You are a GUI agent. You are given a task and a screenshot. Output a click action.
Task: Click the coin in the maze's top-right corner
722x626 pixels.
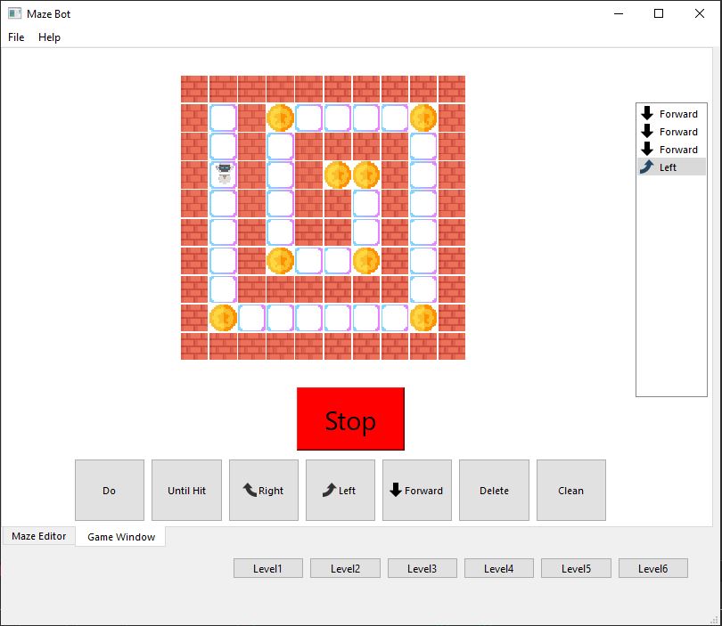tap(423, 118)
